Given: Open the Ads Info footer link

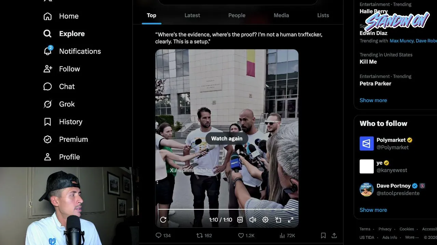Looking at the screenshot, I should [x=390, y=238].
